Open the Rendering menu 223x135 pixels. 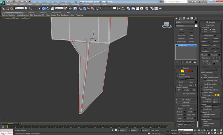[75, 5]
